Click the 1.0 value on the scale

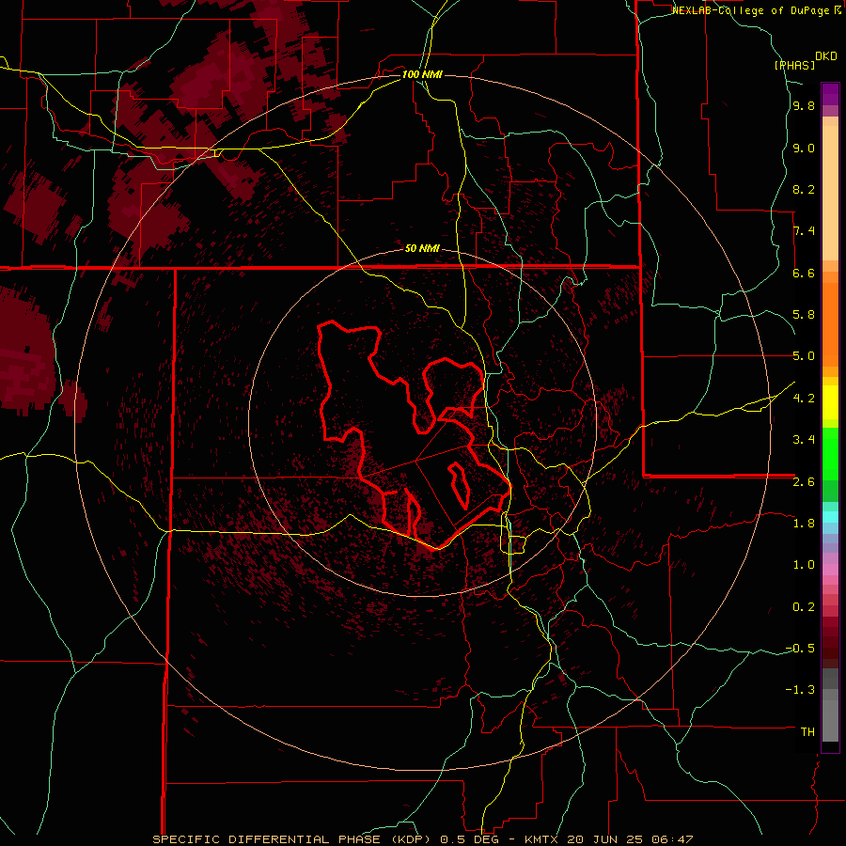804,565
